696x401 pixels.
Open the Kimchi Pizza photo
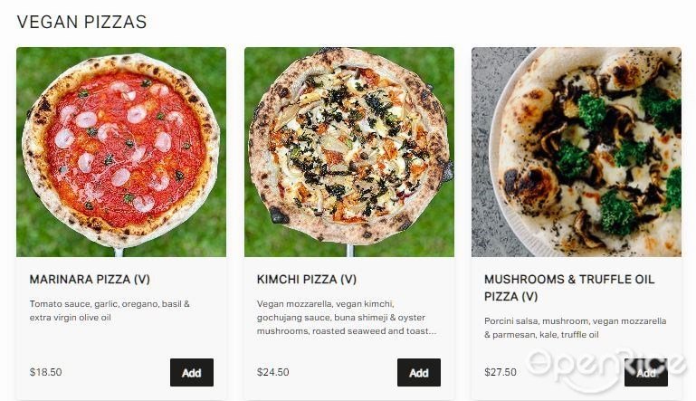[349, 152]
